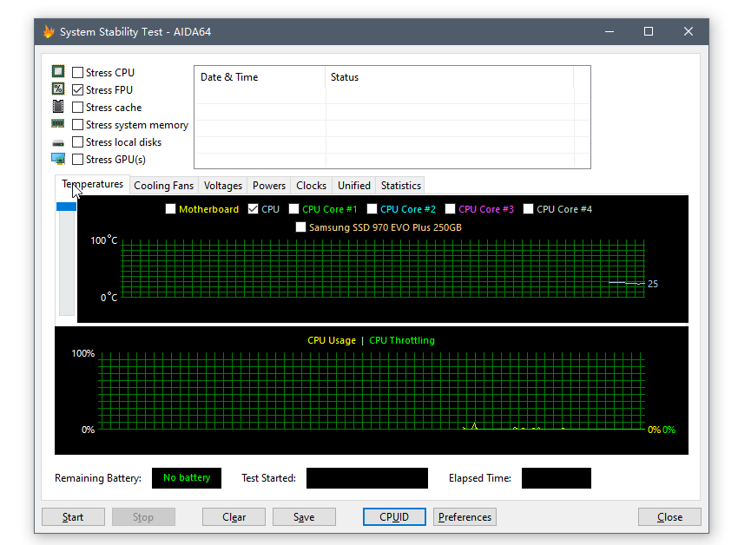This screenshot has height=545, width=738.
Task: Click the Clear button
Action: tap(234, 516)
